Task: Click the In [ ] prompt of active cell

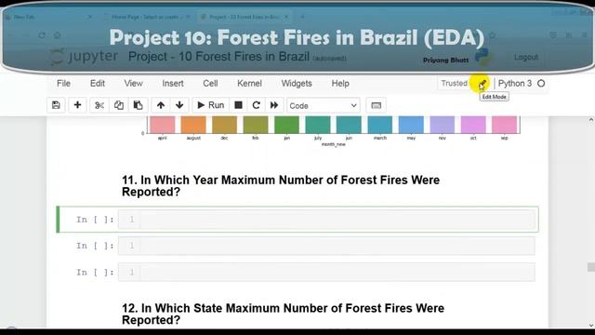Action: 95,220
